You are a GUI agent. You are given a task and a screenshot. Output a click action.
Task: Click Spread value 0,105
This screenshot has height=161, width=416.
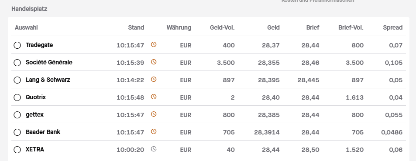(x=394, y=63)
